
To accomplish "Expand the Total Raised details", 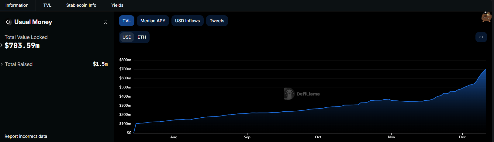I will (x=2, y=64).
